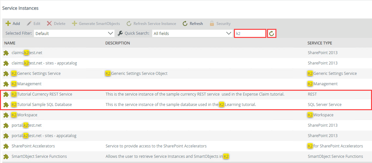372x163 pixels.
Task: Click the Quick Search wrench icon
Action: [x=120, y=33]
